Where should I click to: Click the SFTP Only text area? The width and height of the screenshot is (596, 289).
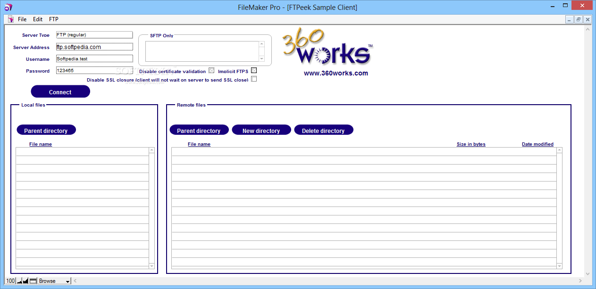202,51
